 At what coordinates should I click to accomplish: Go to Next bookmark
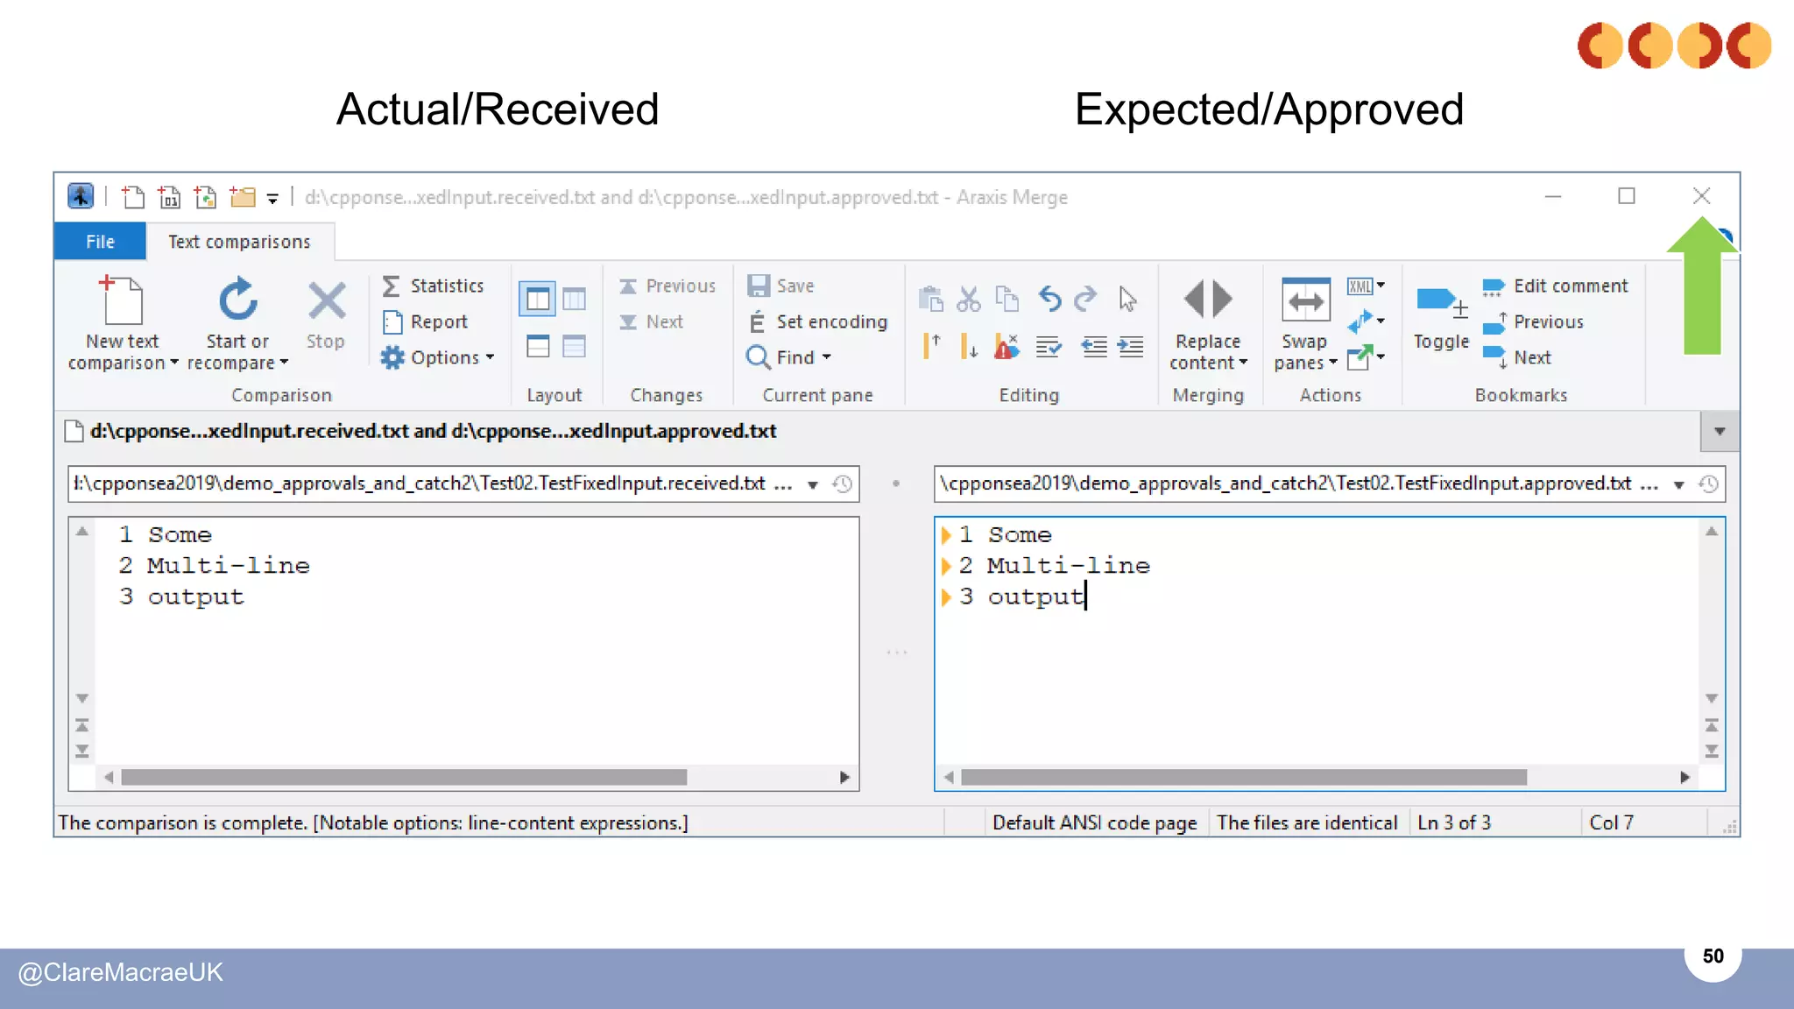tap(1517, 357)
